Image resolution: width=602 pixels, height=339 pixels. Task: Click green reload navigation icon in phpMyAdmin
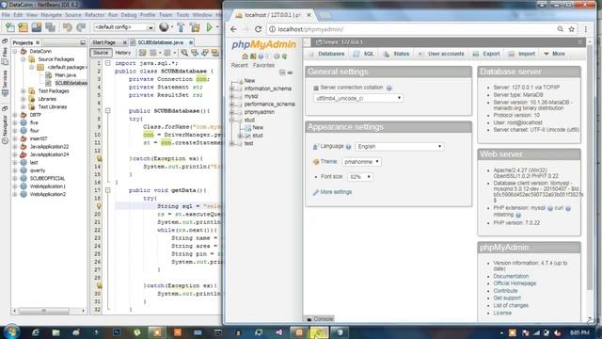tap(284, 56)
